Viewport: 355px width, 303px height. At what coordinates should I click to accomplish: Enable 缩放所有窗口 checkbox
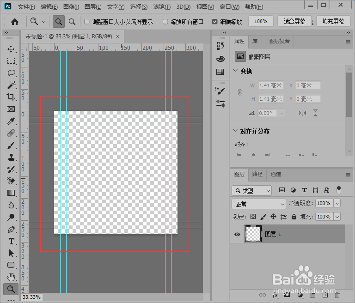tap(165, 22)
